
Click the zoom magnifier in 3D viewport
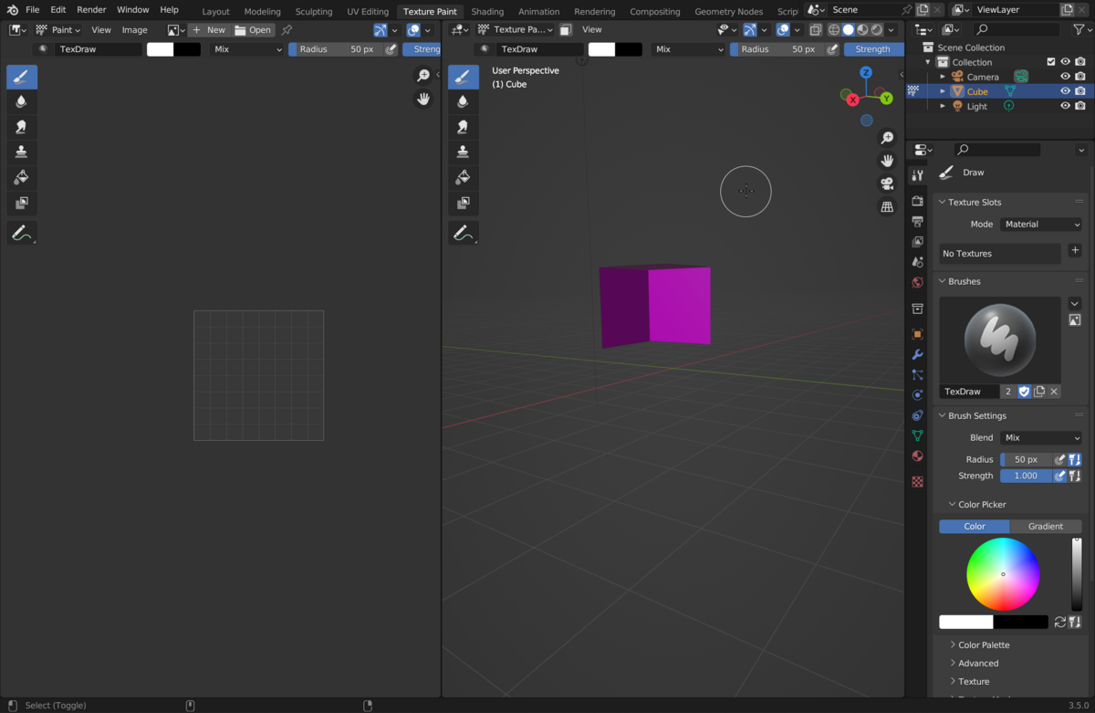tap(887, 138)
